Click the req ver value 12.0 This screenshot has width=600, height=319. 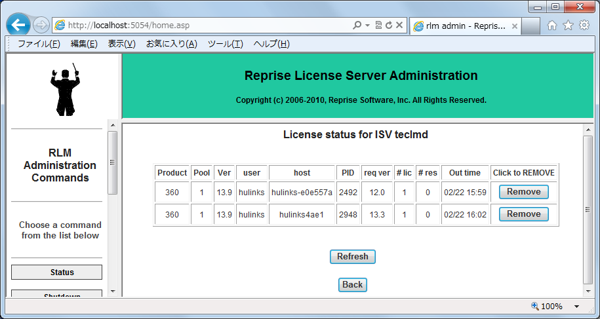pyautogui.click(x=377, y=193)
